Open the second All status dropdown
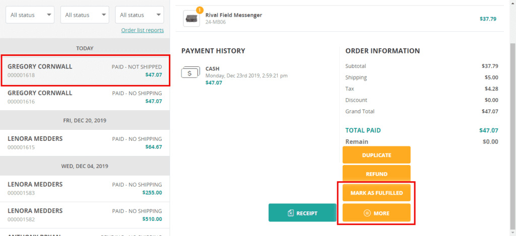This screenshot has height=236, width=516. coord(85,15)
